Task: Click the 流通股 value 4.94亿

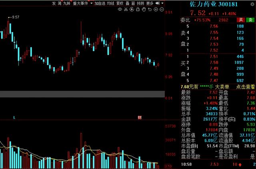Action: coord(248,141)
